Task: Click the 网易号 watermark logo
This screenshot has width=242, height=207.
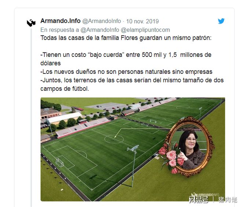Action: click(x=198, y=200)
